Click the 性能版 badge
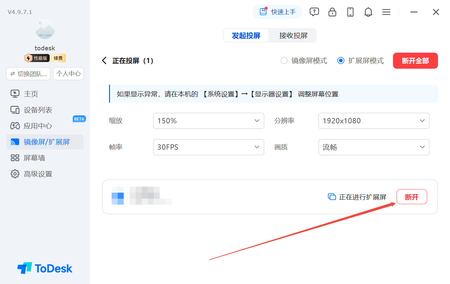 37,58
